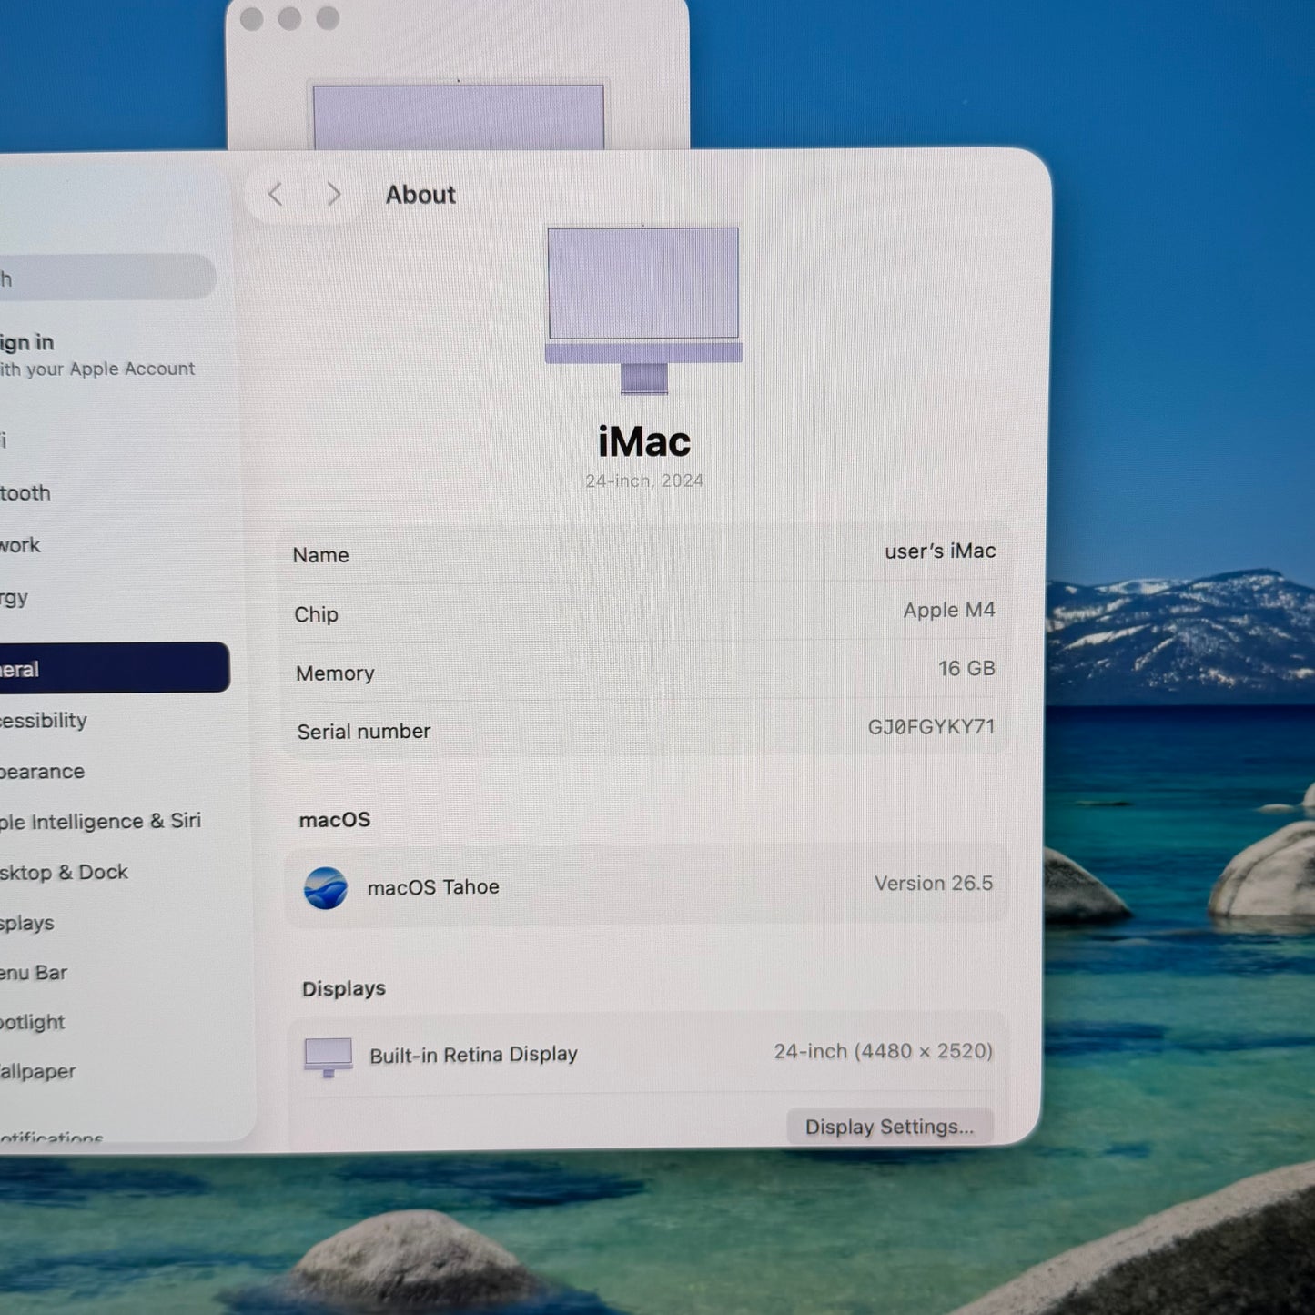Open Energy settings in the sidebar
Screen dimensions: 1315x1315
(x=15, y=598)
